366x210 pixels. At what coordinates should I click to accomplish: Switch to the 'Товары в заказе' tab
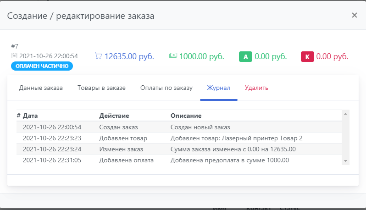click(101, 88)
